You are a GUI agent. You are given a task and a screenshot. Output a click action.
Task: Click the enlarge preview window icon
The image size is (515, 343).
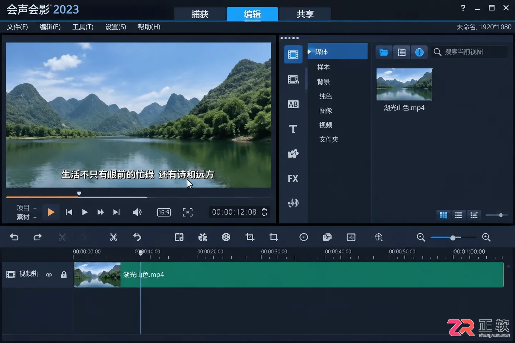(188, 212)
